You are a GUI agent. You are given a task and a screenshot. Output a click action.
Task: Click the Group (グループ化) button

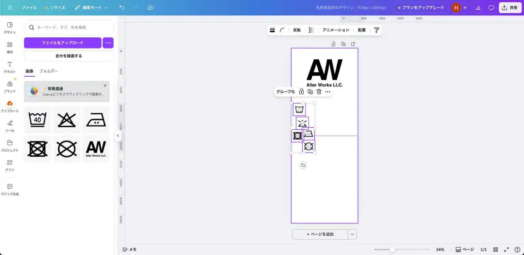(285, 92)
